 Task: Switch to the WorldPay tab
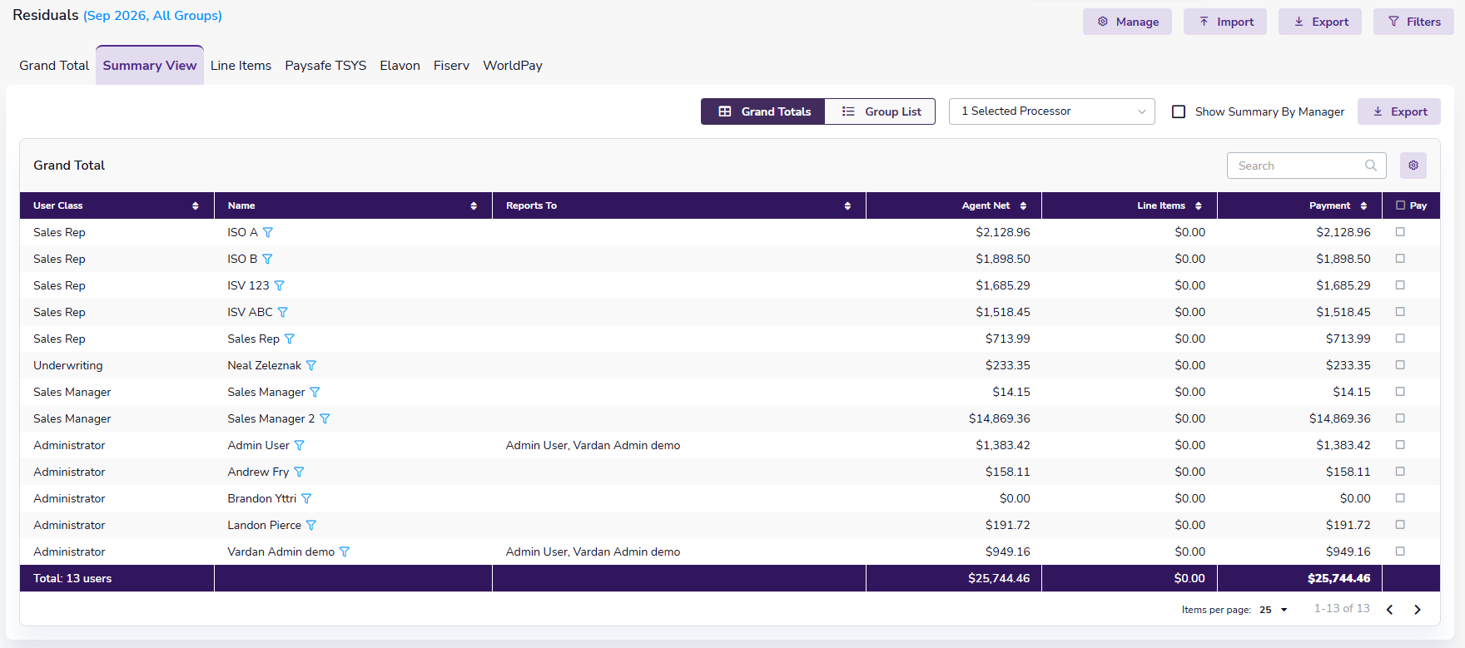[x=513, y=66]
